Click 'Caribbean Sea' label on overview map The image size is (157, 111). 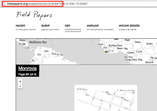click(x=38, y=42)
